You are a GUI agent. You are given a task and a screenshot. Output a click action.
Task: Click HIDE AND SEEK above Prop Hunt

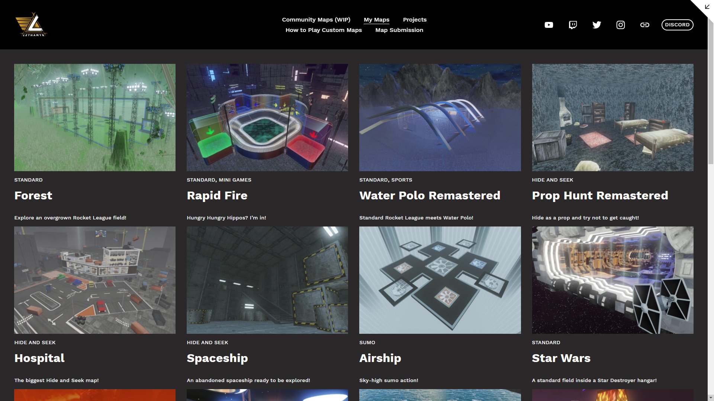(x=553, y=180)
